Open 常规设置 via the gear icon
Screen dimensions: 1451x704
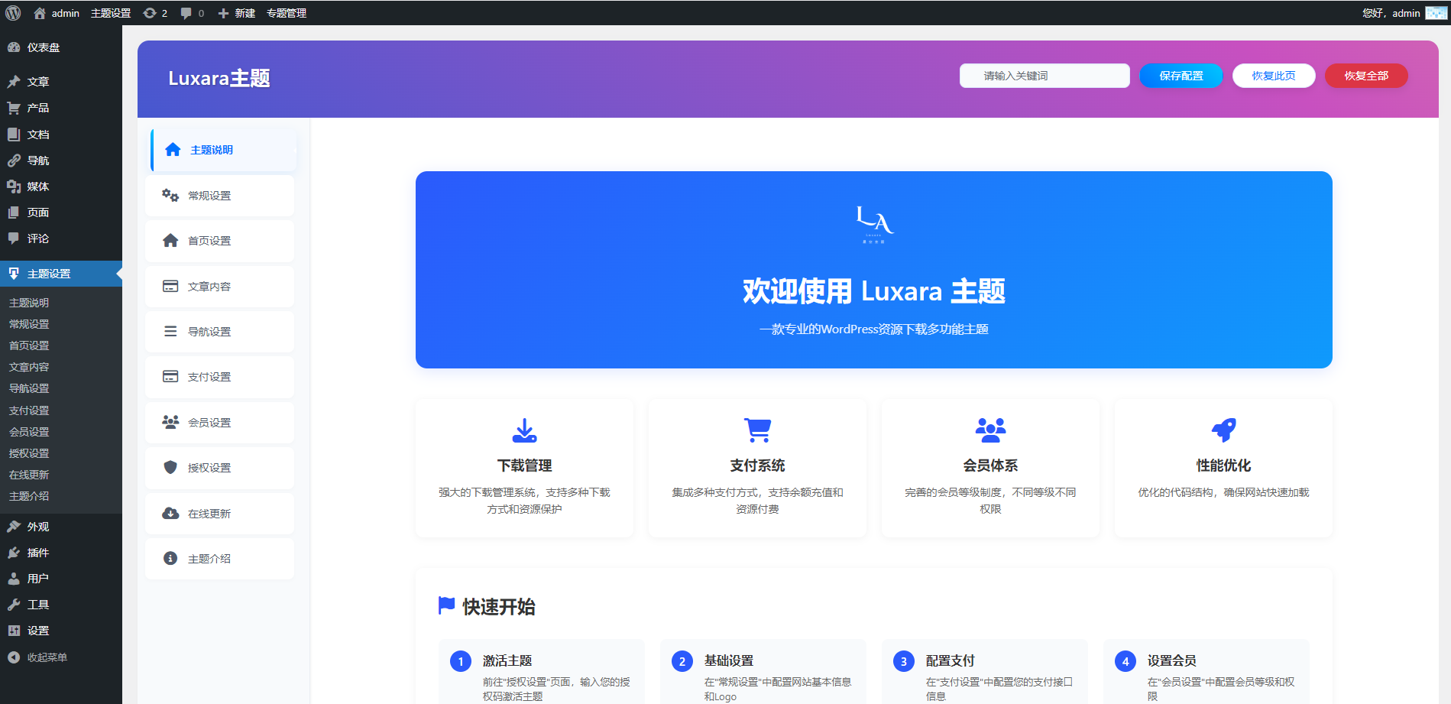(170, 195)
